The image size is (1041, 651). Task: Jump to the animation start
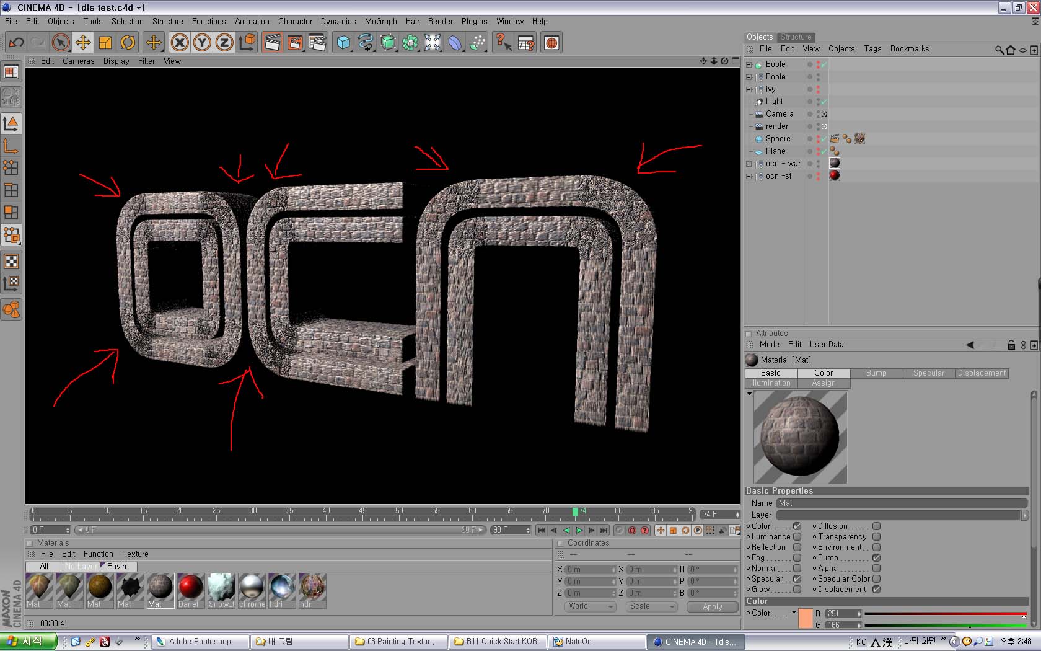pyautogui.click(x=542, y=530)
